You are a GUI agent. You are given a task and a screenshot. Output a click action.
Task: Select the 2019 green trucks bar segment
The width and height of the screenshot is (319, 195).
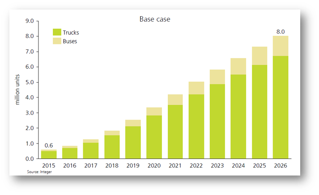(133, 142)
